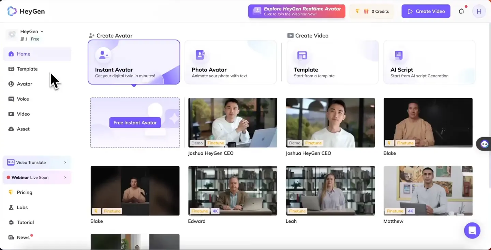Open the News menu item

point(23,237)
